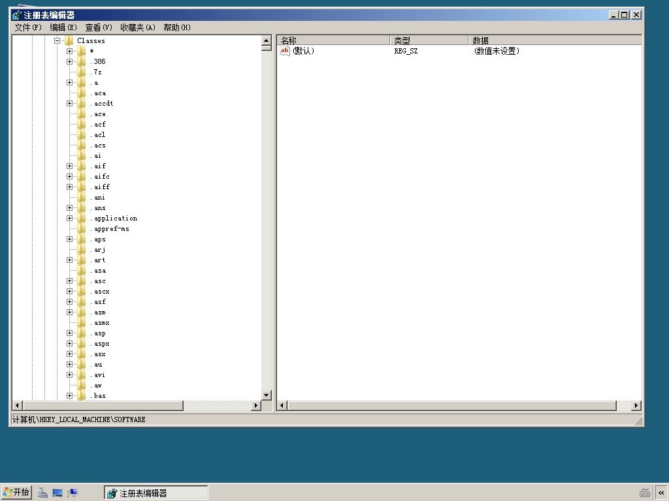Click the tree pane scroll up arrow
The height and width of the screenshot is (501, 669).
click(267, 41)
